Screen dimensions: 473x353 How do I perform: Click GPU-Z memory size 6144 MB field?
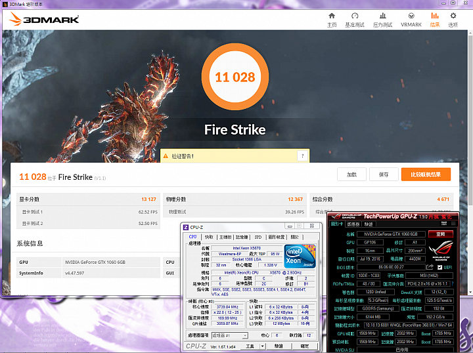(373, 317)
